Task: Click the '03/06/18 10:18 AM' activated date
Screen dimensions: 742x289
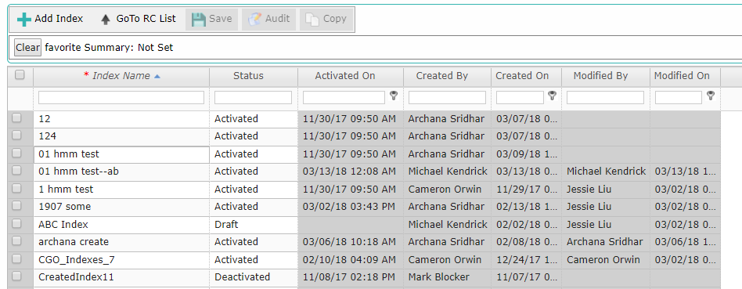Action: tap(351, 242)
